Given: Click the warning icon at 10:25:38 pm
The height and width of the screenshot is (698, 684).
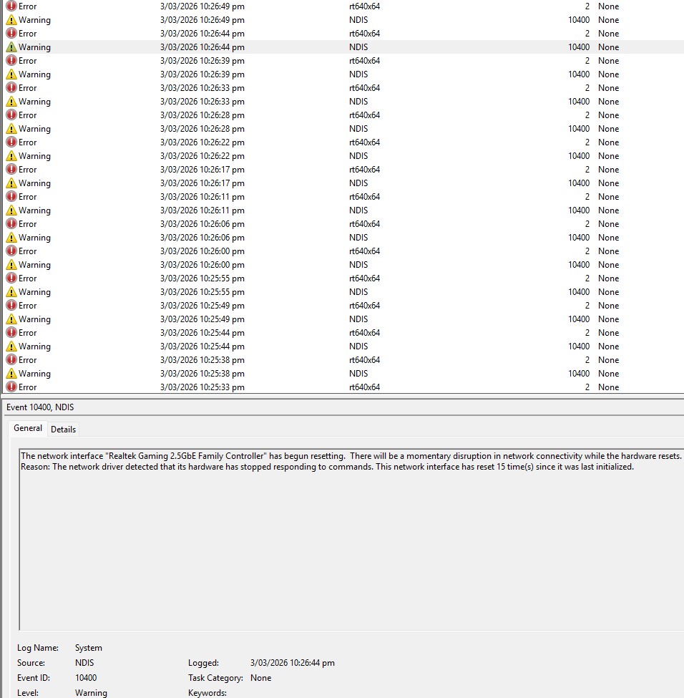Looking at the screenshot, I should 11,374.
